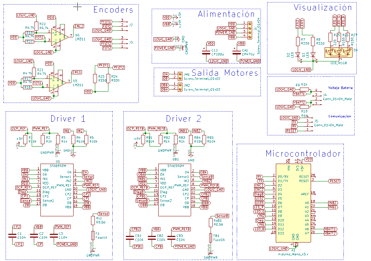
Task: Select the VBATT1 label on Arduino A6
Action: [330, 229]
